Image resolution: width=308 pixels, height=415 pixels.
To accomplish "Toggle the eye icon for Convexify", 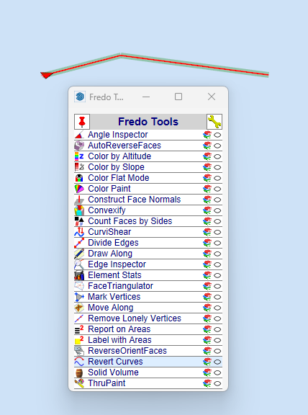I will tap(217, 210).
